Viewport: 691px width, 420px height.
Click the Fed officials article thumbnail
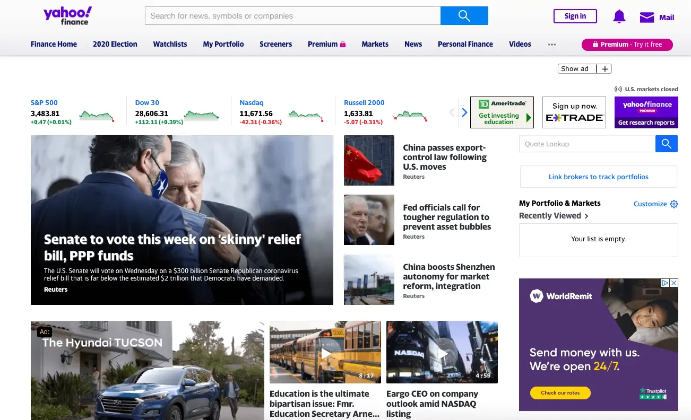369,220
